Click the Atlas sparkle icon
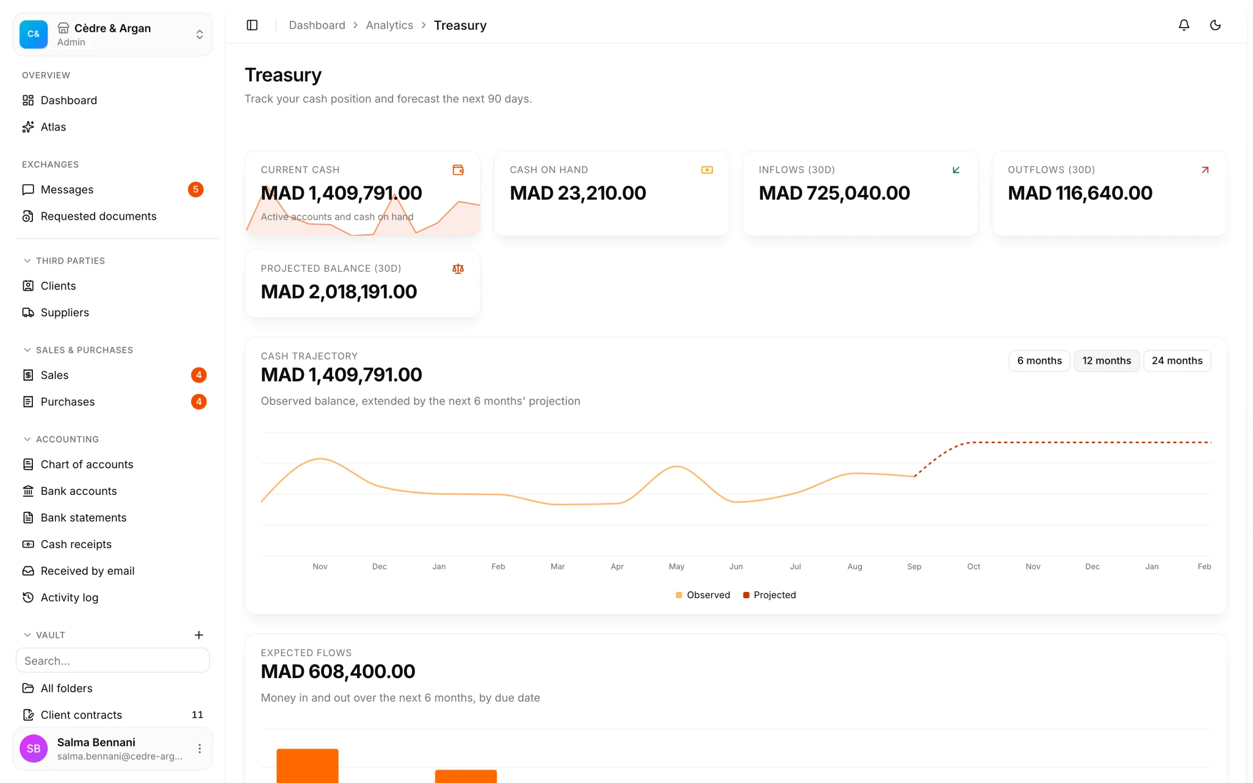1253x783 pixels. point(28,127)
